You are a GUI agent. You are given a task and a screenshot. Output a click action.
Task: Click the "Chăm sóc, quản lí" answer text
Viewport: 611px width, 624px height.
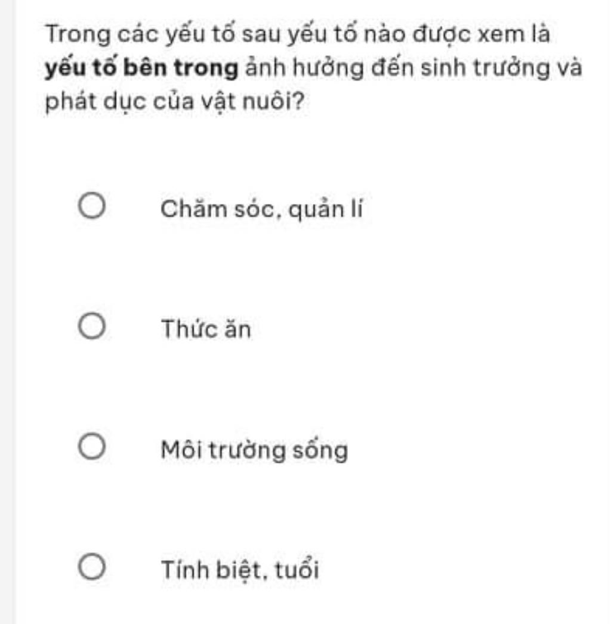tap(261, 209)
